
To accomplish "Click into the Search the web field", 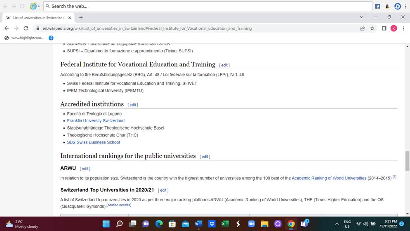I will (207, 6).
